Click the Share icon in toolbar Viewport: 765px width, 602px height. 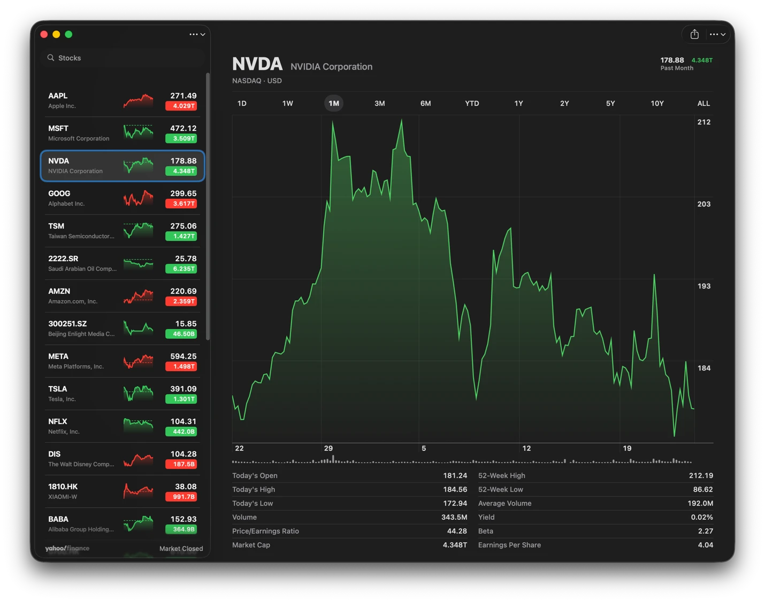[x=694, y=34]
